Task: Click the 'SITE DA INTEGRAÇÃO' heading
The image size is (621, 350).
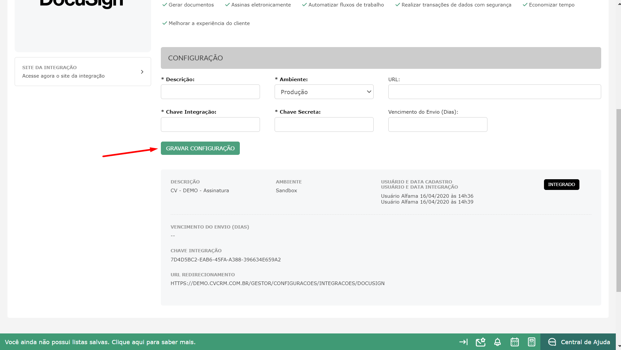Action: pos(49,68)
